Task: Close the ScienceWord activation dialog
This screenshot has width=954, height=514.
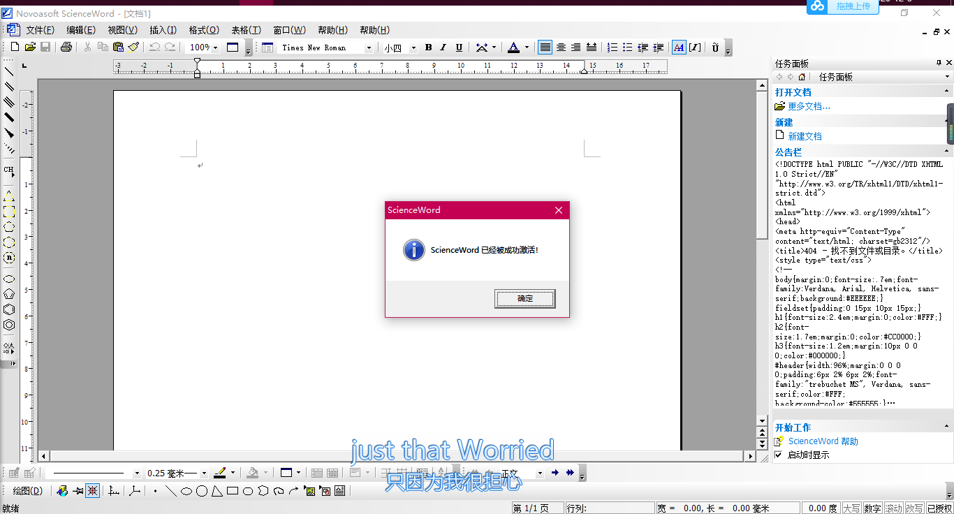Action: click(x=558, y=210)
